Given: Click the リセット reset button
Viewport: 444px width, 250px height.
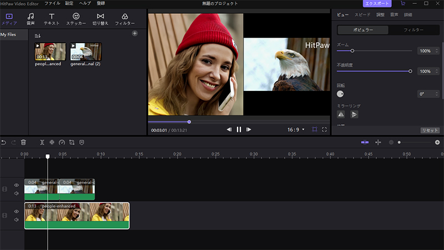Looking at the screenshot, I should coord(430,130).
